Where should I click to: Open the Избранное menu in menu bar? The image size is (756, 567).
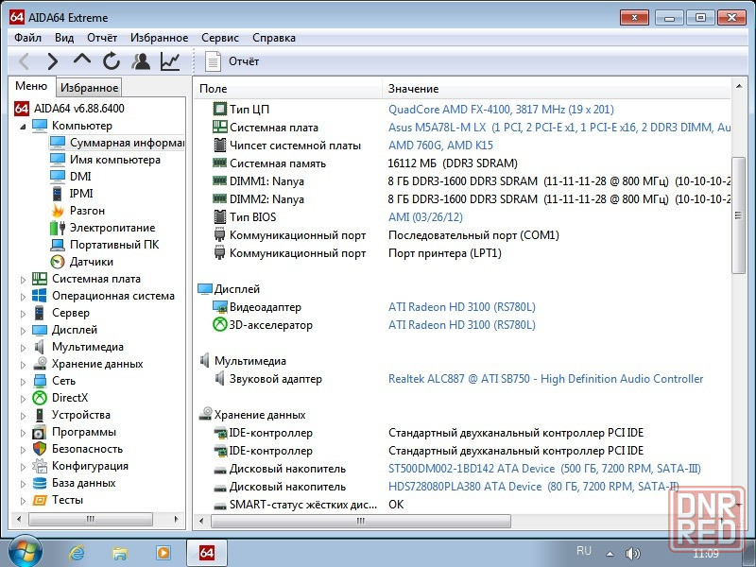point(159,38)
